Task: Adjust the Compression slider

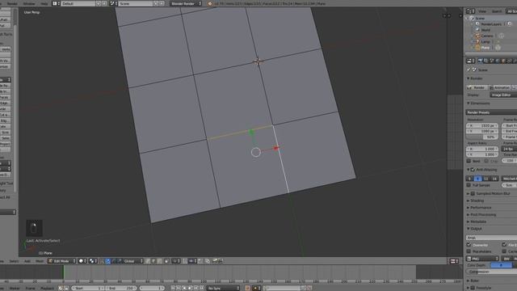Action: [x=492, y=272]
